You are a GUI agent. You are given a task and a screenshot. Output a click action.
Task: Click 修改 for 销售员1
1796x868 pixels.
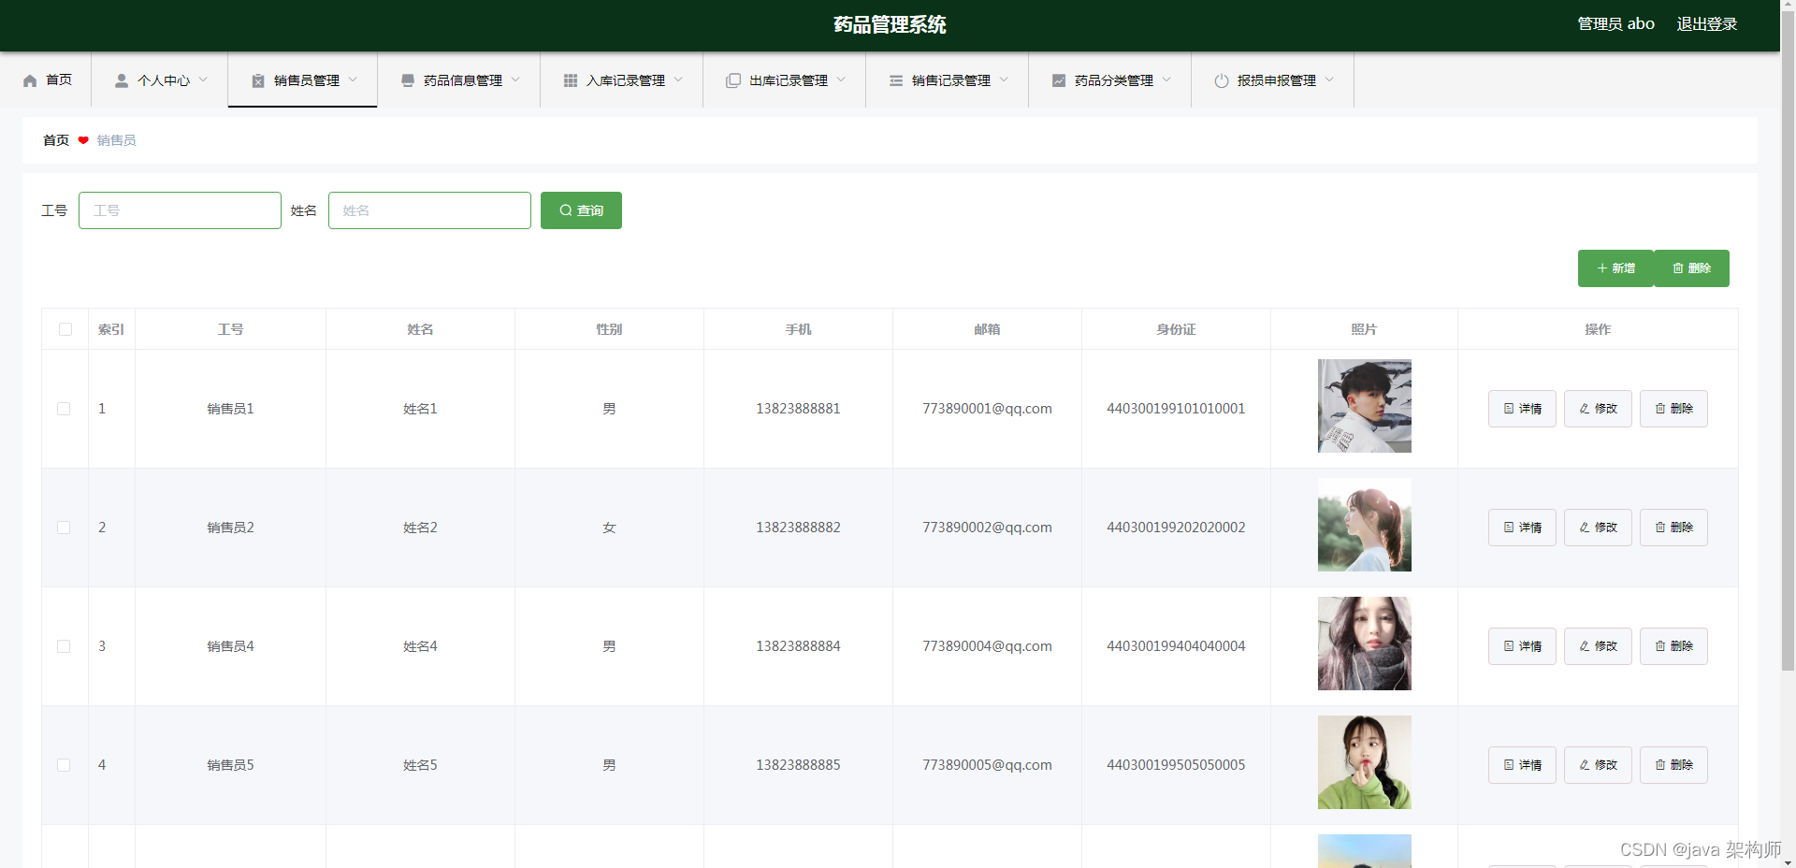[x=1598, y=409]
